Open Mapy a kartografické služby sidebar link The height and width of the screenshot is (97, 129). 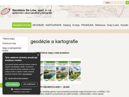(12, 49)
